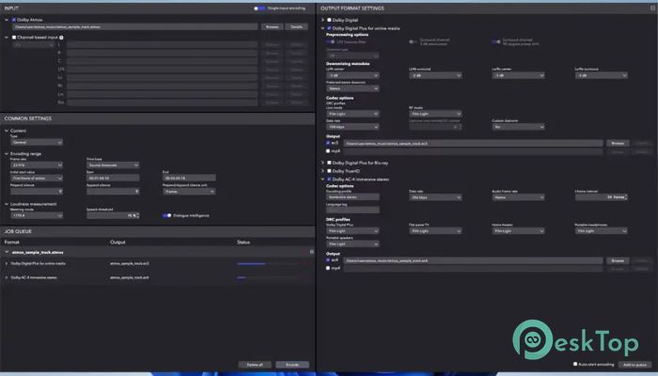Click Browse for the Dolby Atmos input file
Screen dimensions: 658x376
point(272,27)
